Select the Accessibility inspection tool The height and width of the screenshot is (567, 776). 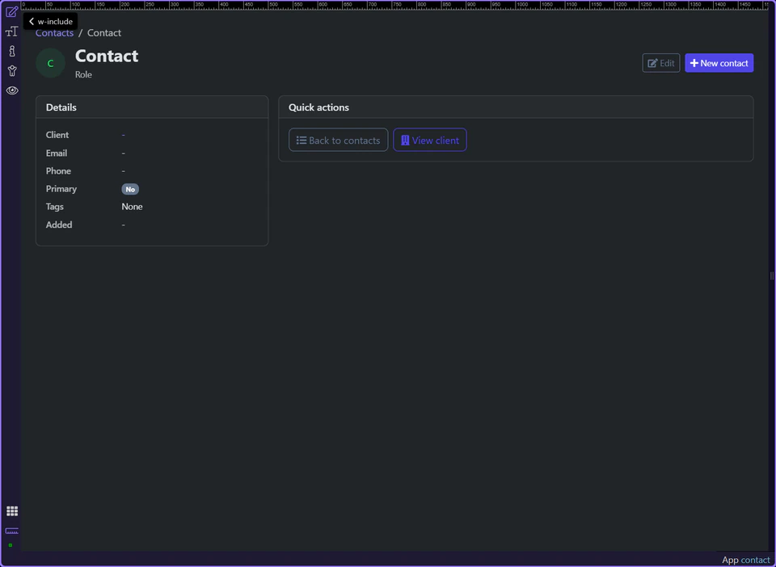(x=11, y=70)
